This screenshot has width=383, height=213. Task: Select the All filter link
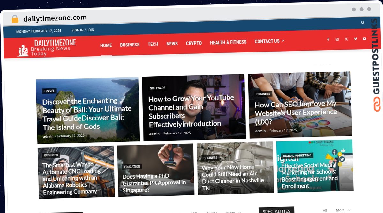(325, 210)
